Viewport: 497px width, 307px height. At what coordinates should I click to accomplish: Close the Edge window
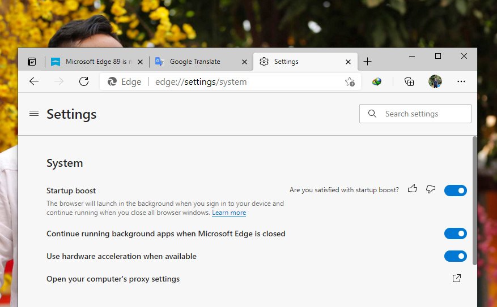tap(464, 57)
